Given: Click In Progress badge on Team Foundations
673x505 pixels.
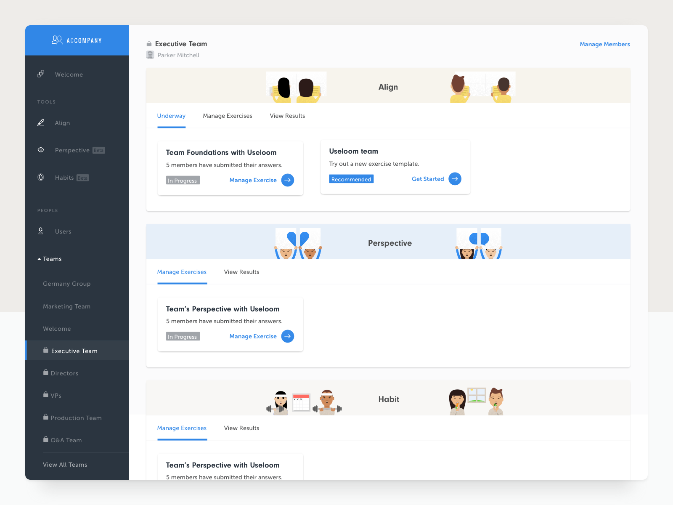Looking at the screenshot, I should [183, 180].
